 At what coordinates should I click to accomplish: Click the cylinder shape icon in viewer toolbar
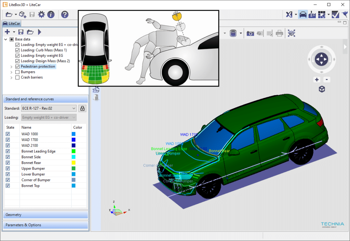pyautogui.click(x=233, y=33)
